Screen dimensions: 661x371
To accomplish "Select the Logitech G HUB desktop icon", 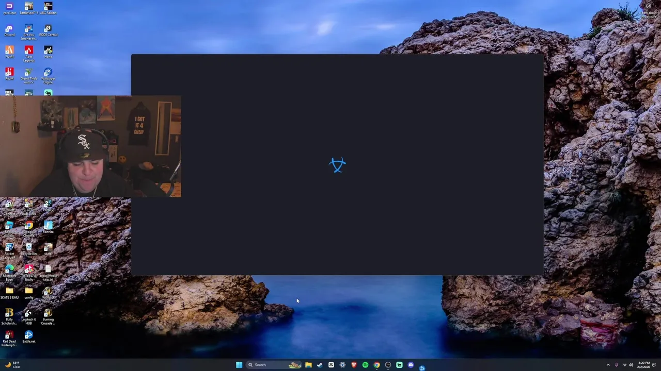I will pos(28,317).
